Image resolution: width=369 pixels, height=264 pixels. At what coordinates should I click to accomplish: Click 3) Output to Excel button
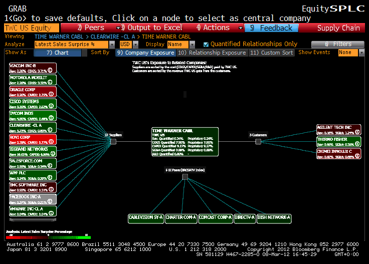pos(152,28)
